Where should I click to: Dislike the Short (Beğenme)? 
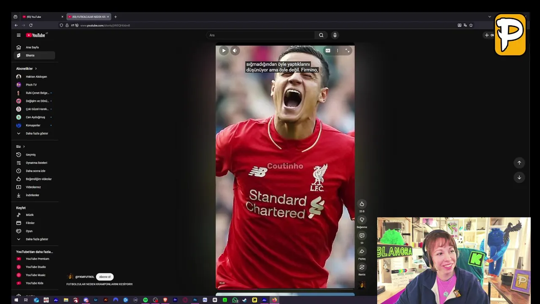(x=362, y=220)
